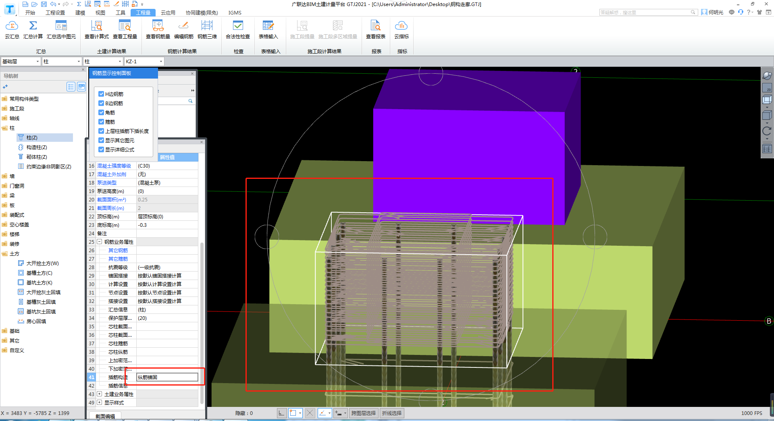The height and width of the screenshot is (421, 774).
Task: Click the properties panel vertical scrollbar
Action: [x=202, y=322]
